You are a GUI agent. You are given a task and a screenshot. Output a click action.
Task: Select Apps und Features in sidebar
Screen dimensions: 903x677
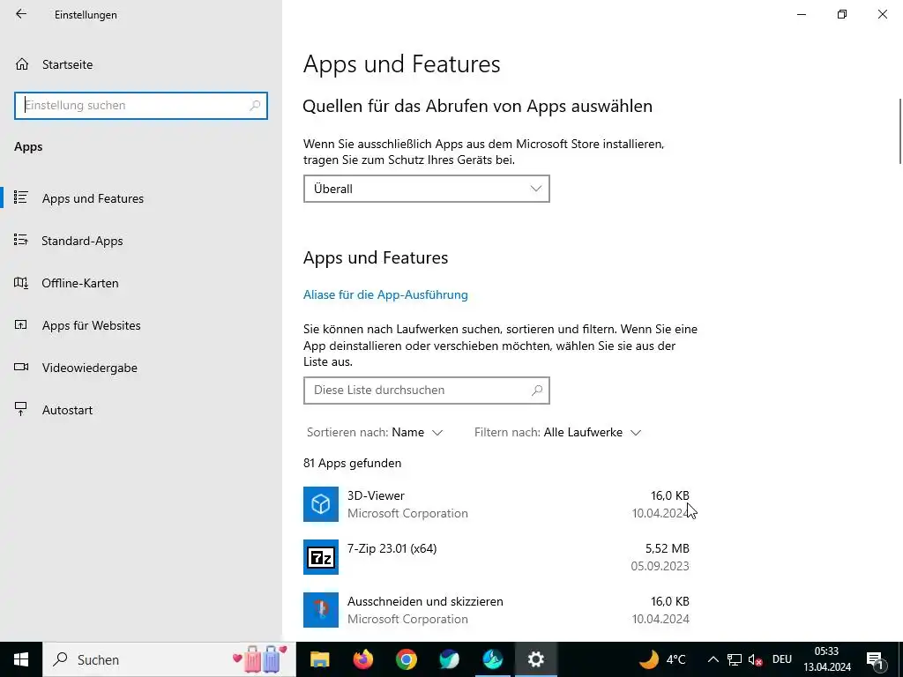pyautogui.click(x=93, y=198)
